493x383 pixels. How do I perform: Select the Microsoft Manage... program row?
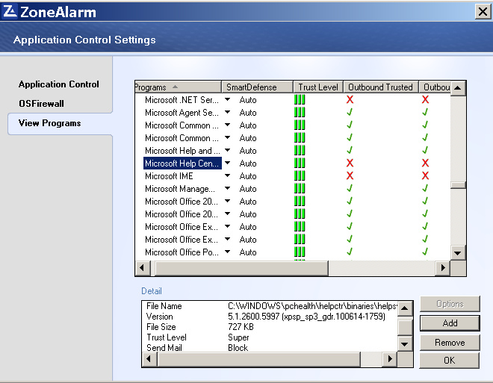click(x=180, y=189)
